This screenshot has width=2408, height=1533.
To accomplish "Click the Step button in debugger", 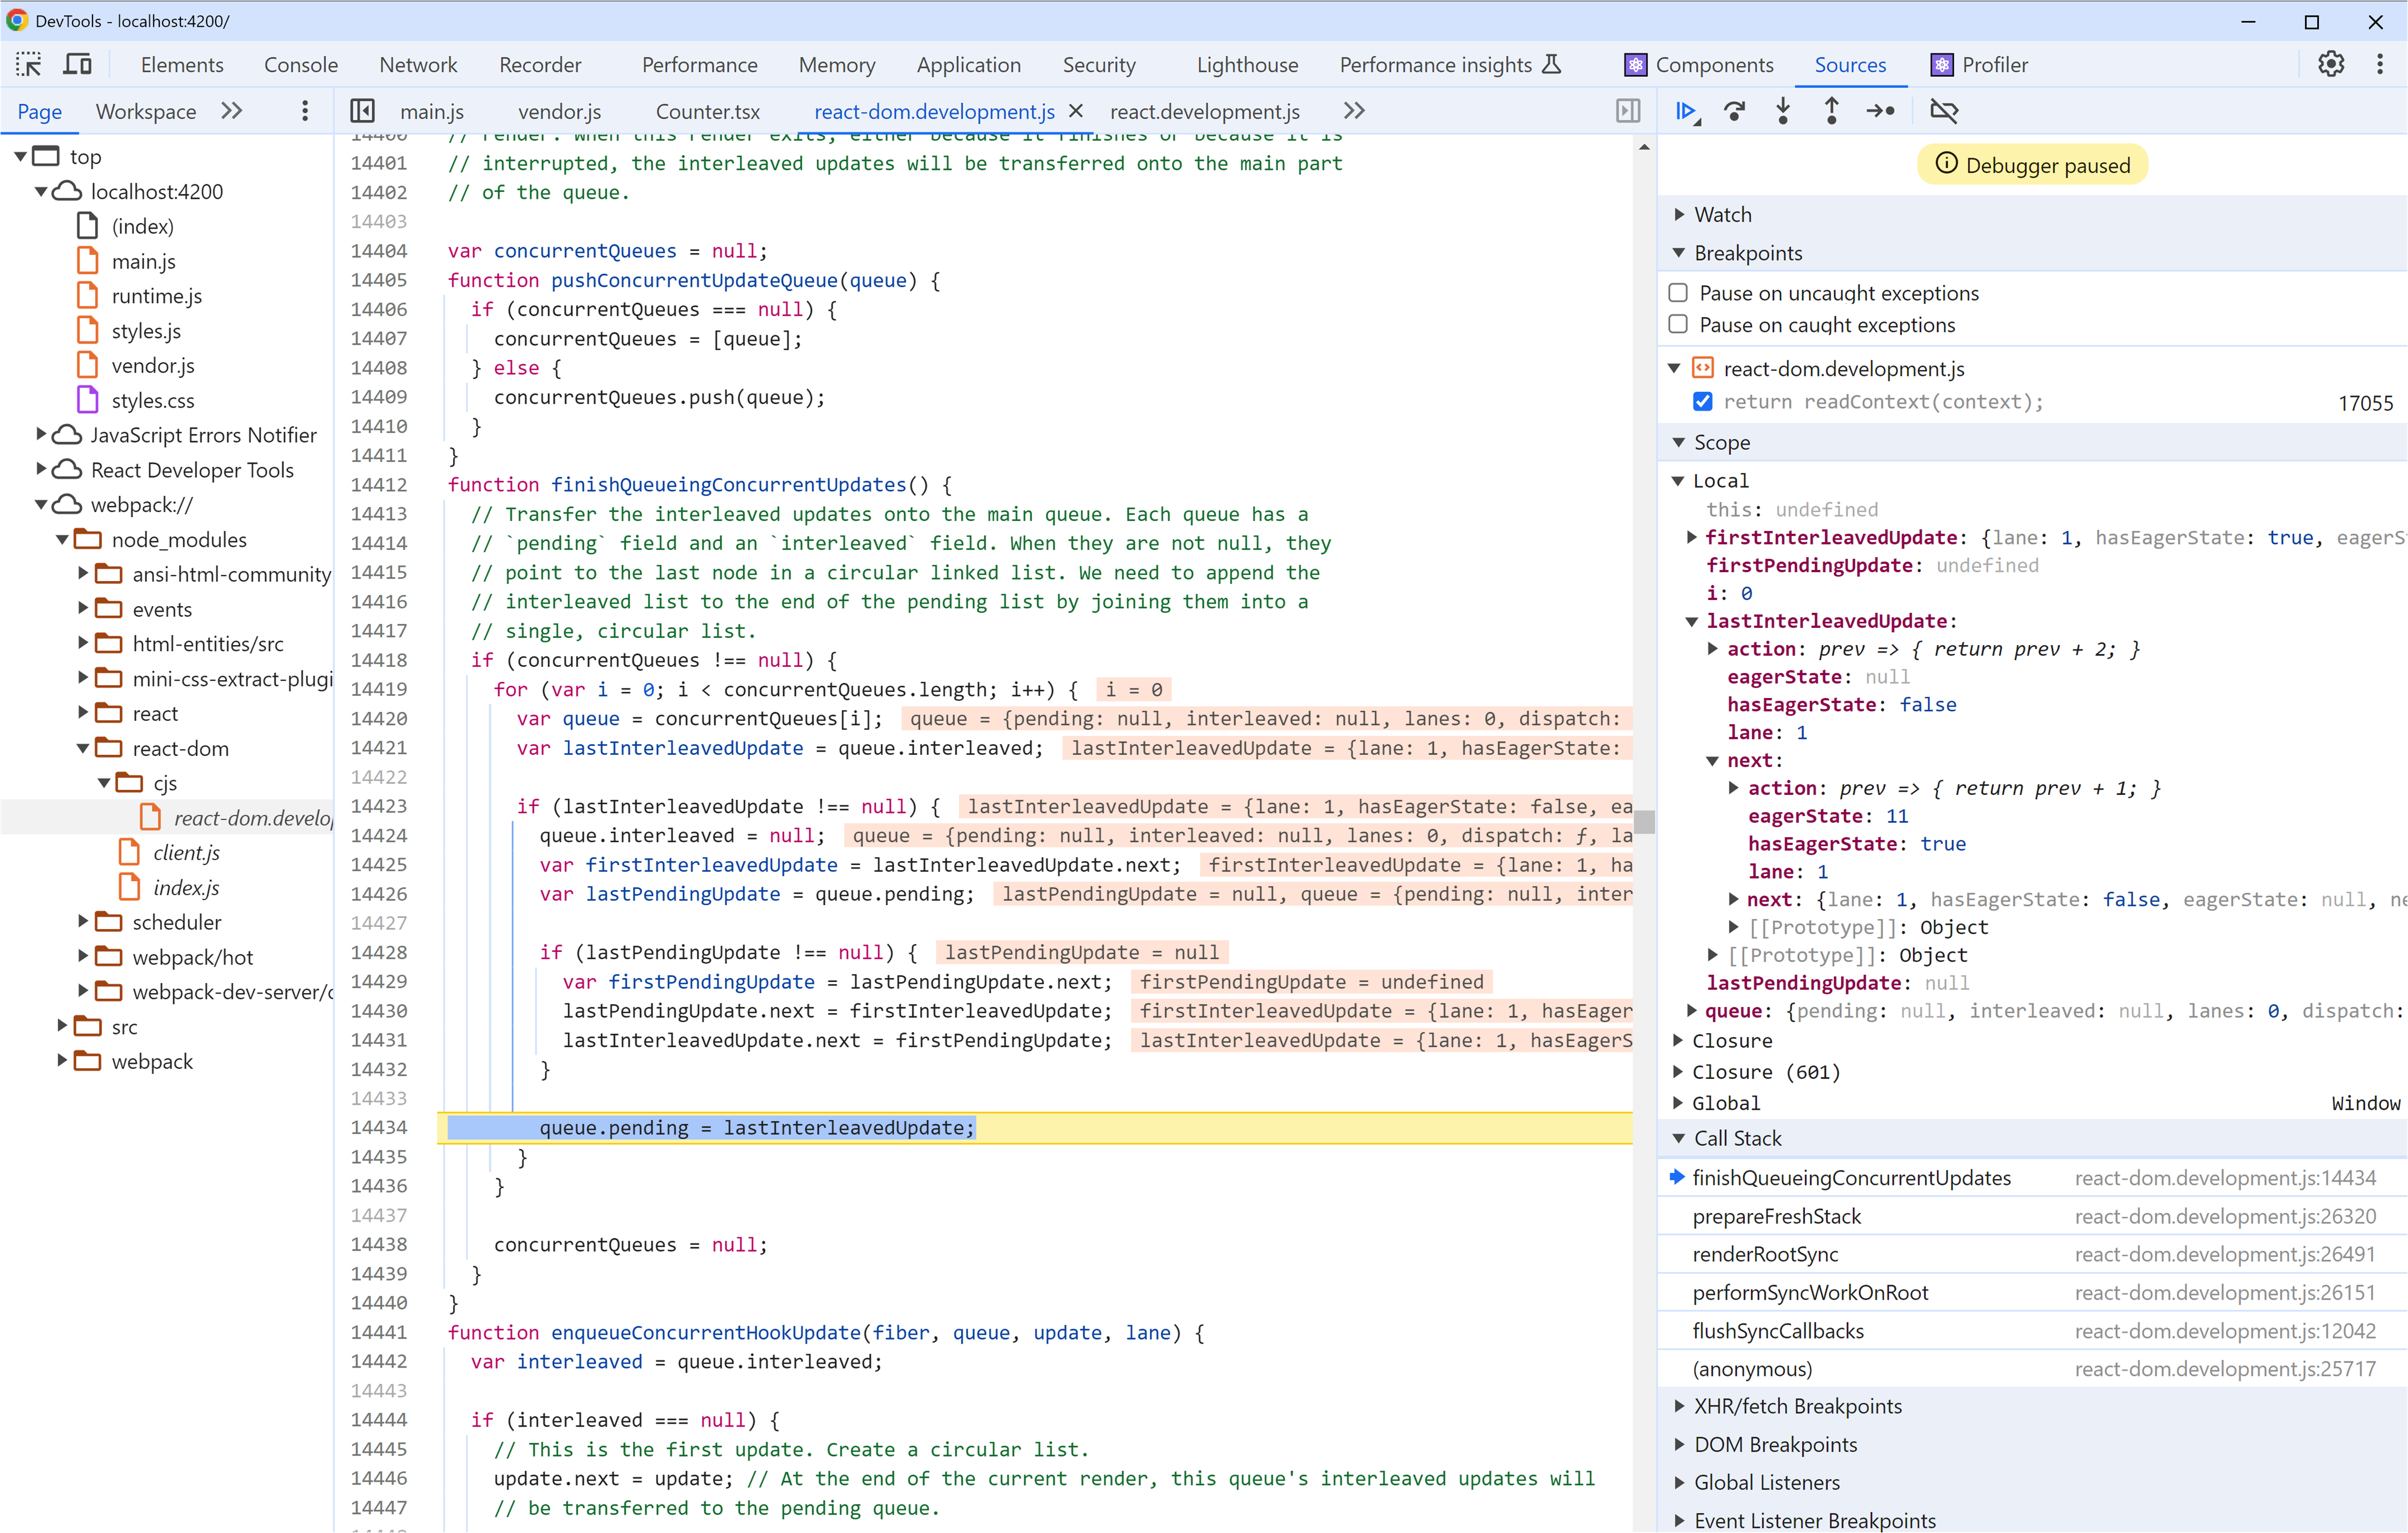I will [1881, 111].
